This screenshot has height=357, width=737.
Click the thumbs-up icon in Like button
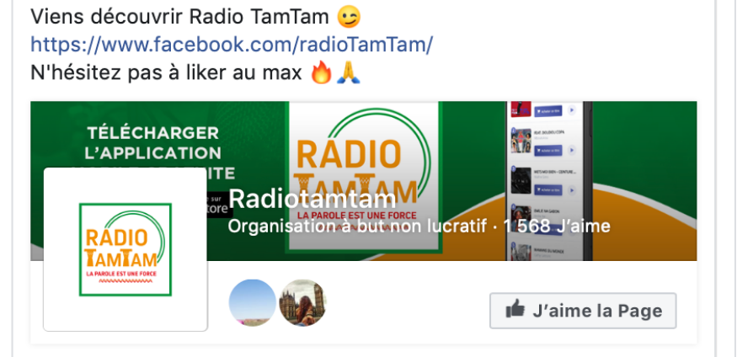(x=515, y=310)
